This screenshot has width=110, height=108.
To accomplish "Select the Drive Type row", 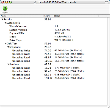I will [54, 40].
